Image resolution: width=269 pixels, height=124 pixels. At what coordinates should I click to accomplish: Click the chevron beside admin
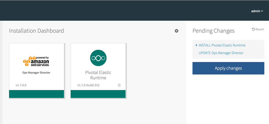click(262, 11)
